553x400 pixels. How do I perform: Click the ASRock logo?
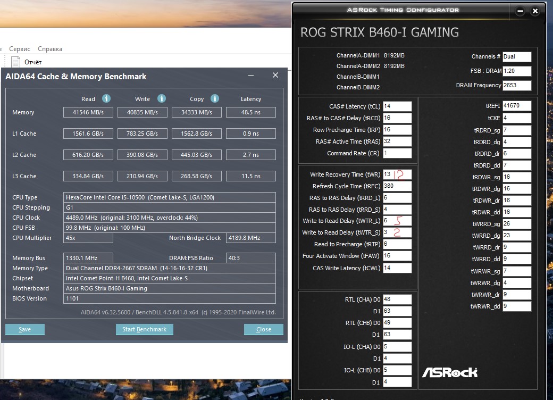click(x=450, y=372)
